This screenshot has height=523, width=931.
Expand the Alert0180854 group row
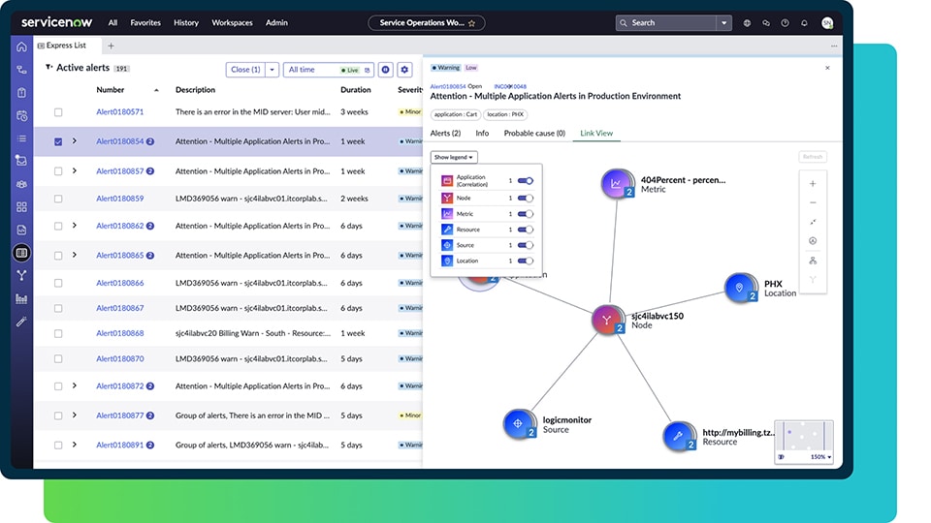[x=75, y=141]
